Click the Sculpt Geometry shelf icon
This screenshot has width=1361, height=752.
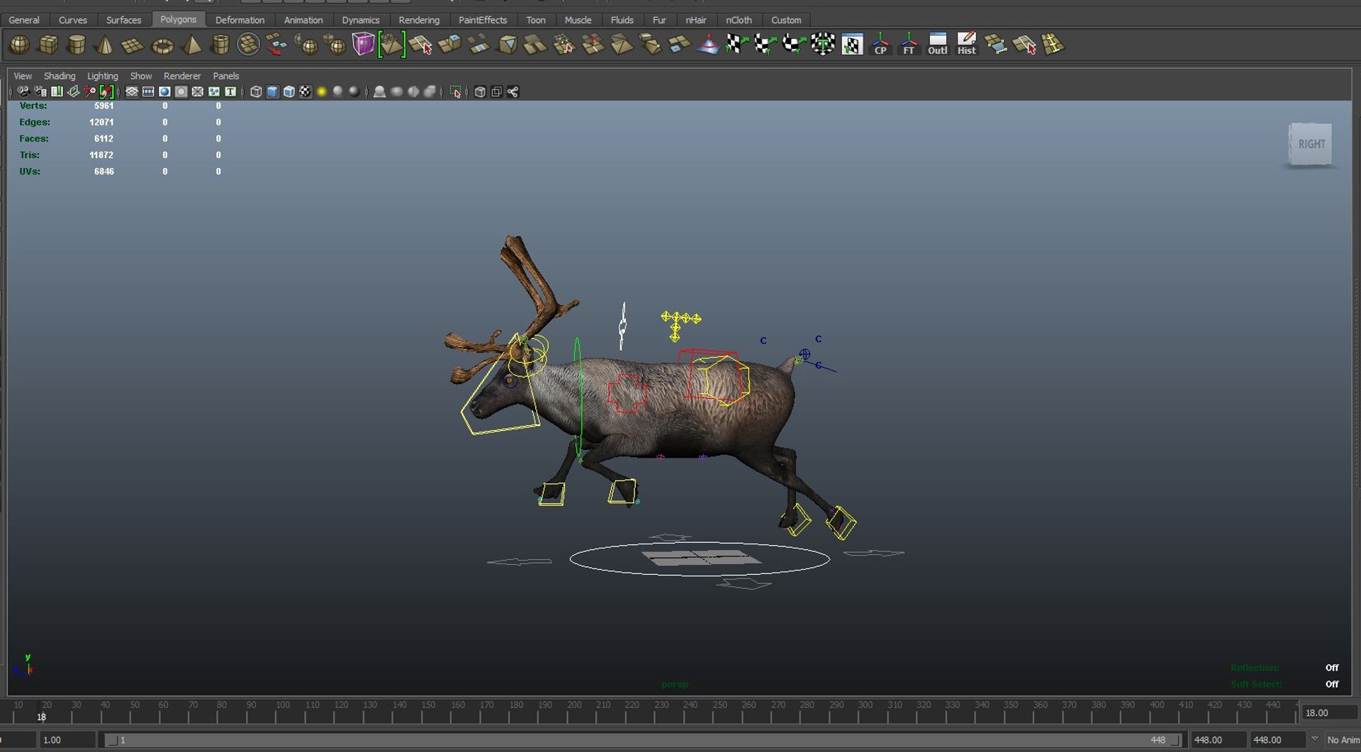coord(707,45)
